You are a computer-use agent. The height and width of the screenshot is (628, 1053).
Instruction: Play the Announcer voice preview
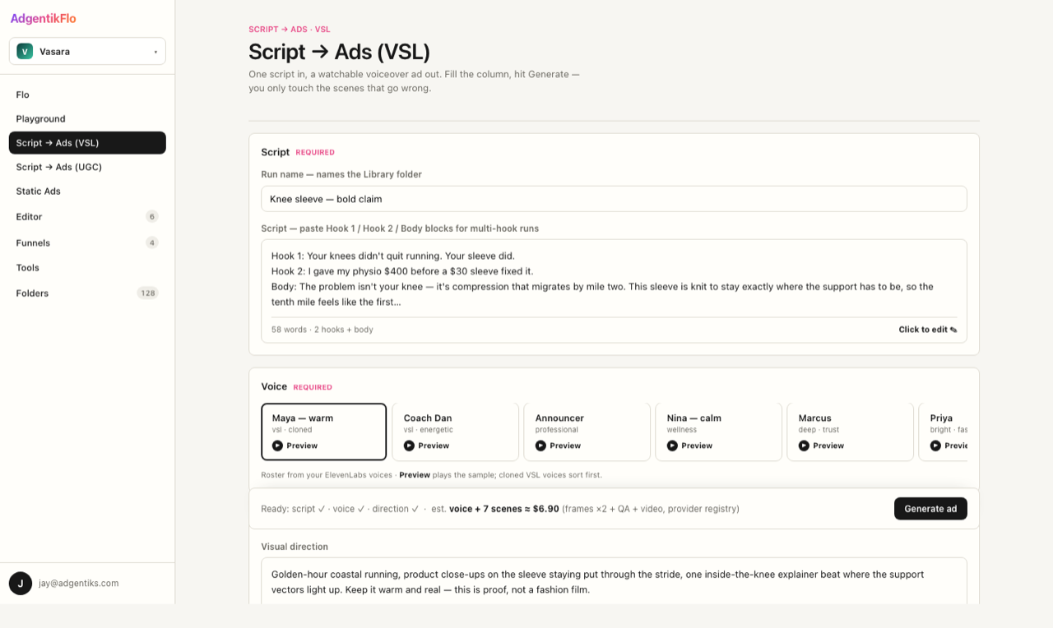tap(559, 446)
